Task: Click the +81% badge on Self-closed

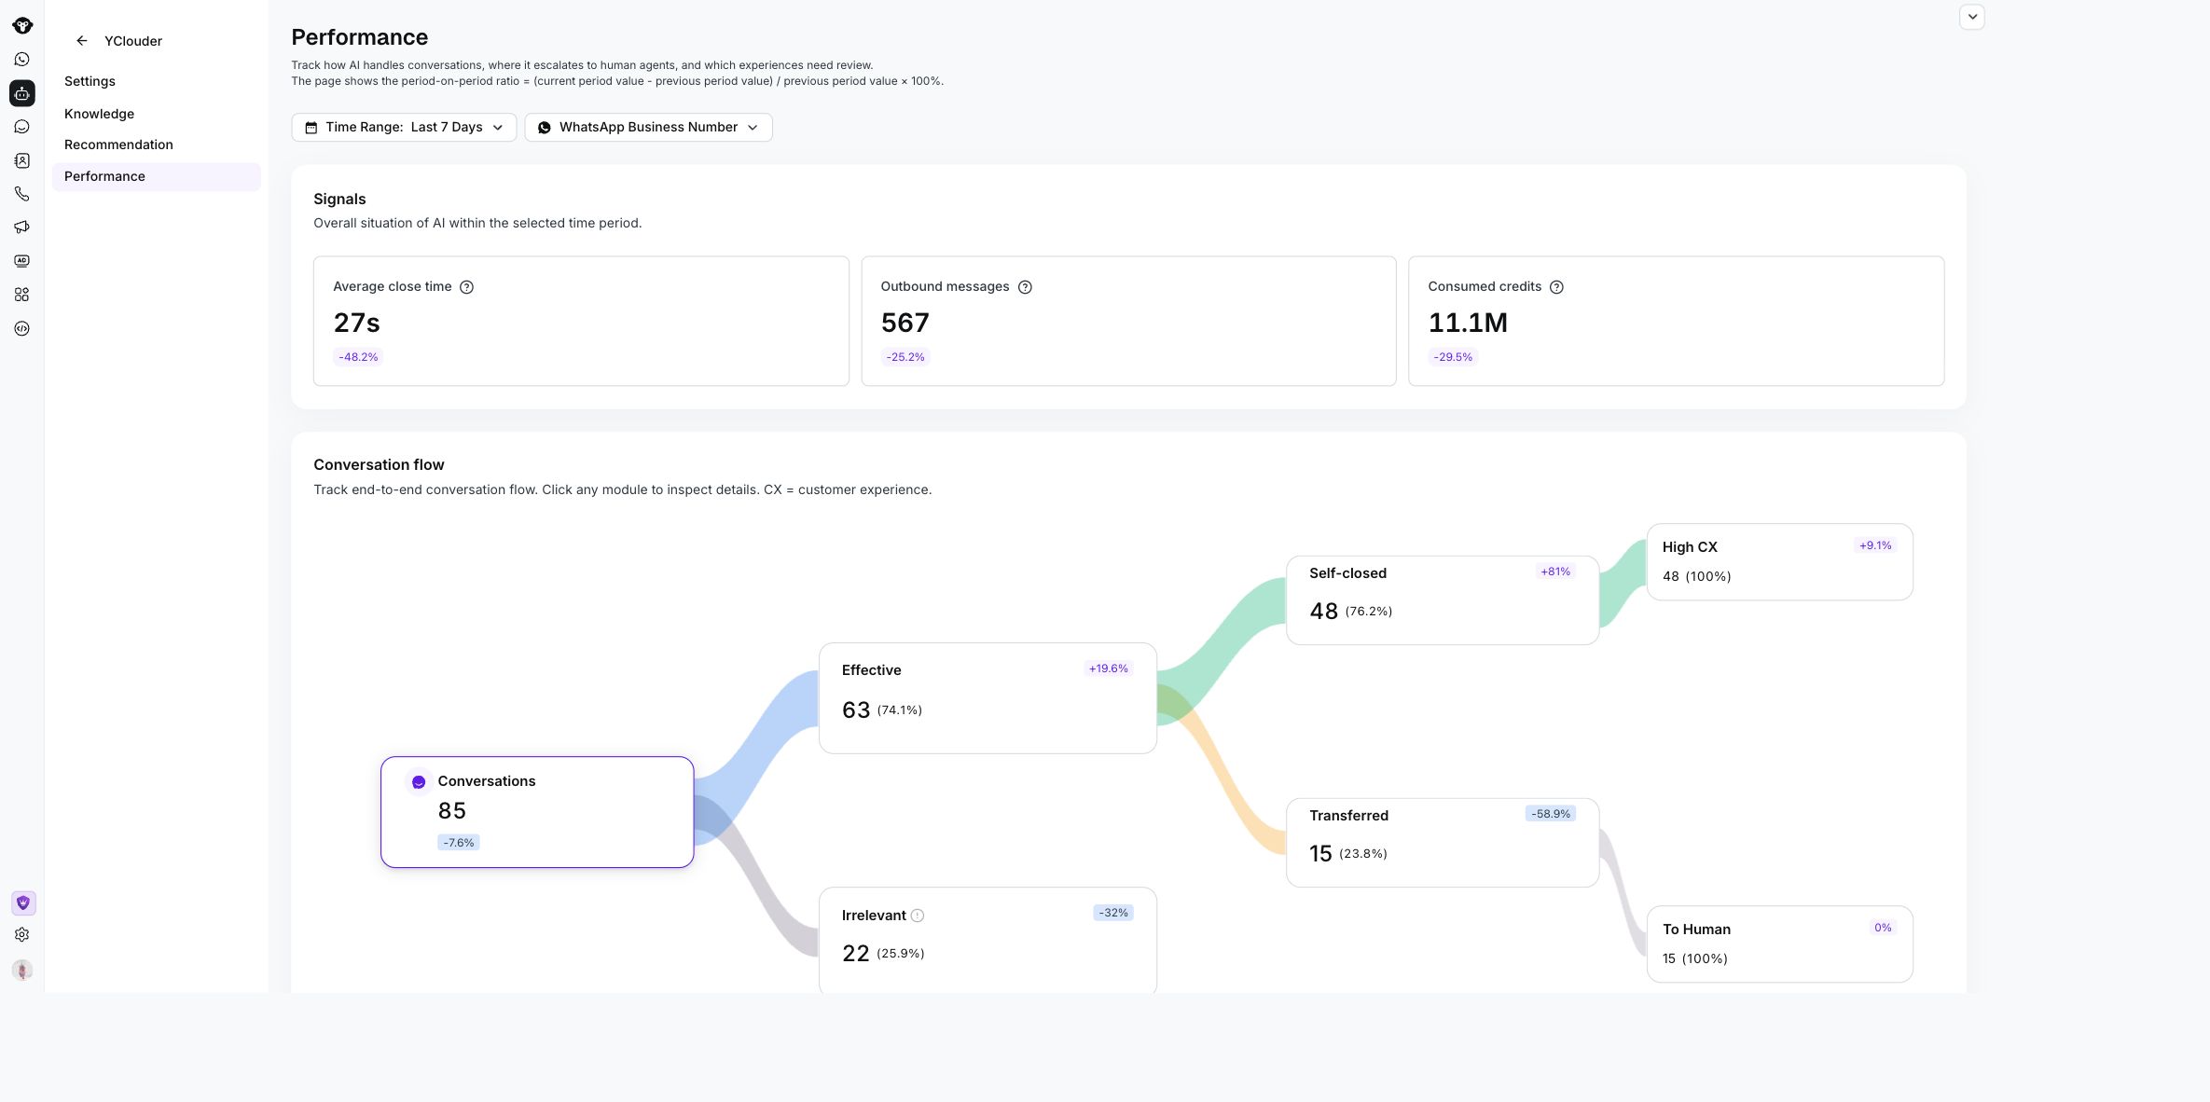Action: click(1555, 572)
